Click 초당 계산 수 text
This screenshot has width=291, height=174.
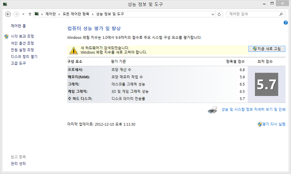pos(121,70)
